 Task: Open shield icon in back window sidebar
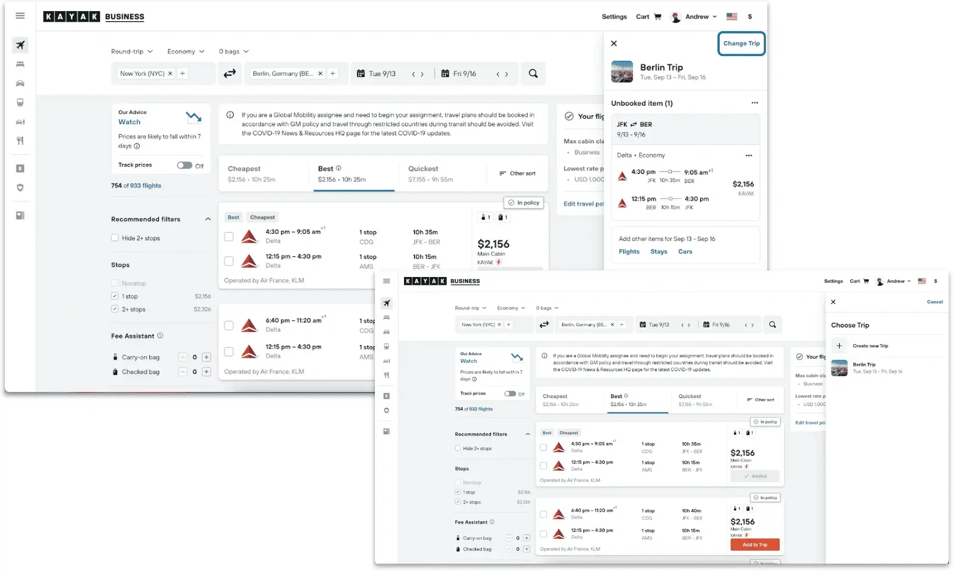(x=20, y=187)
